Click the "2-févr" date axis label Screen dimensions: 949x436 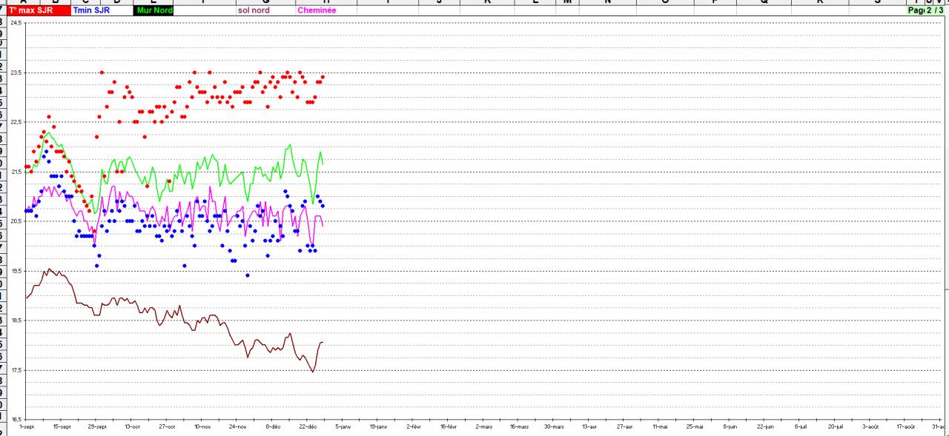point(414,427)
